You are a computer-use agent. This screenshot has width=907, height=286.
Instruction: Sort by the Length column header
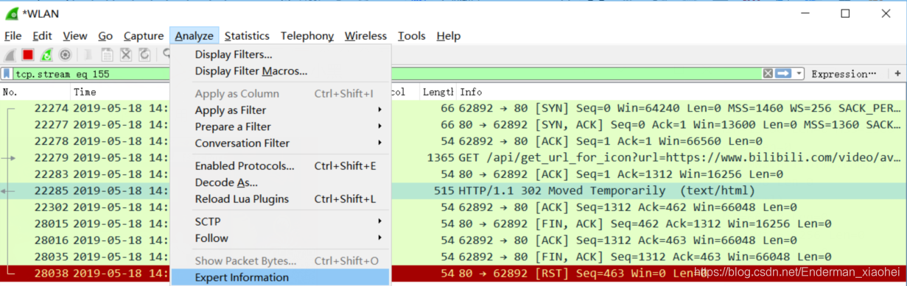click(438, 92)
